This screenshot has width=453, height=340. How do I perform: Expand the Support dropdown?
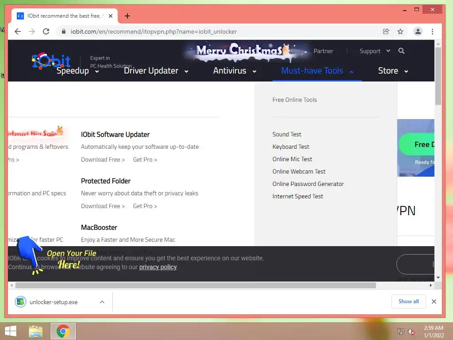click(x=374, y=51)
